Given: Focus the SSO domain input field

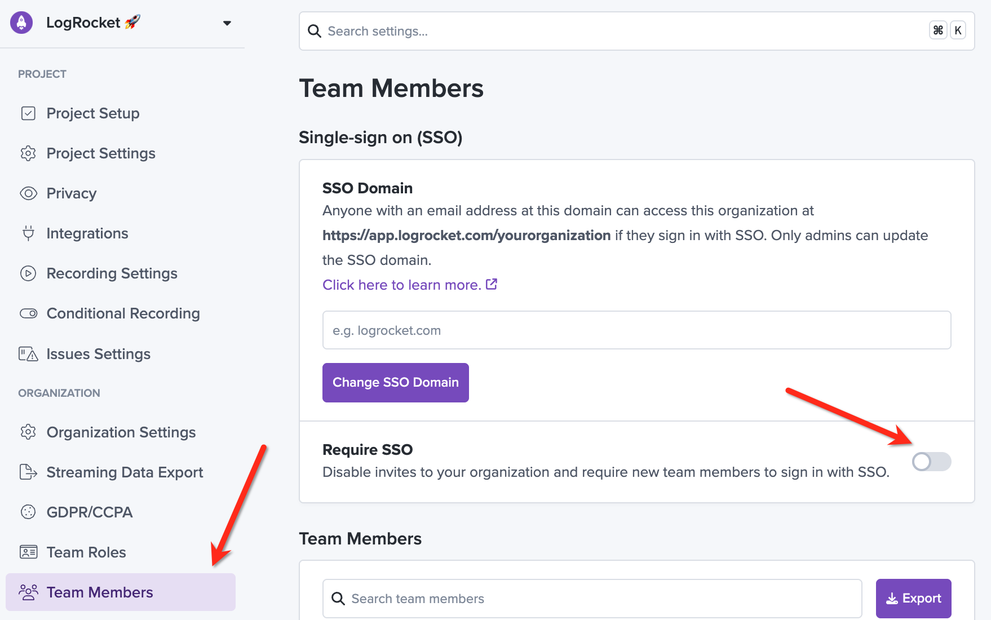Looking at the screenshot, I should (637, 330).
